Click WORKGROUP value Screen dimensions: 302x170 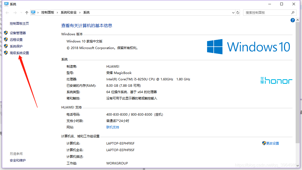[x=117, y=163]
